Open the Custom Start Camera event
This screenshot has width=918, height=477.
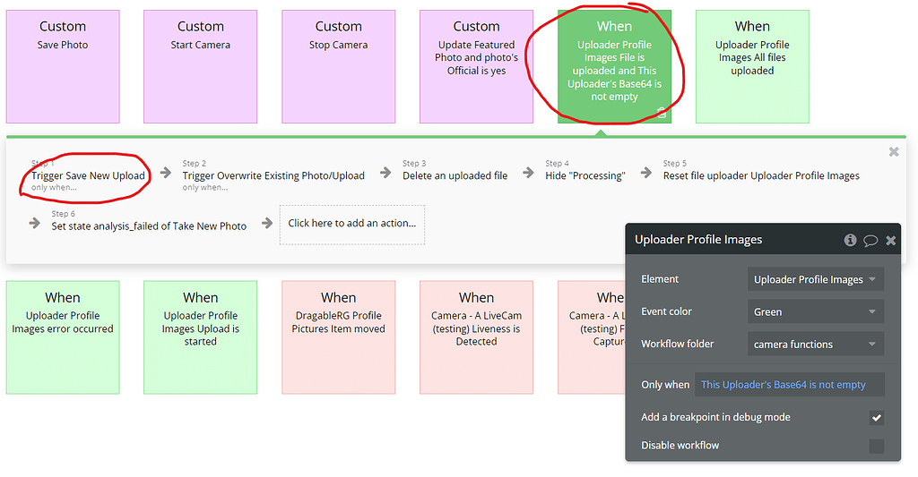tap(200, 66)
